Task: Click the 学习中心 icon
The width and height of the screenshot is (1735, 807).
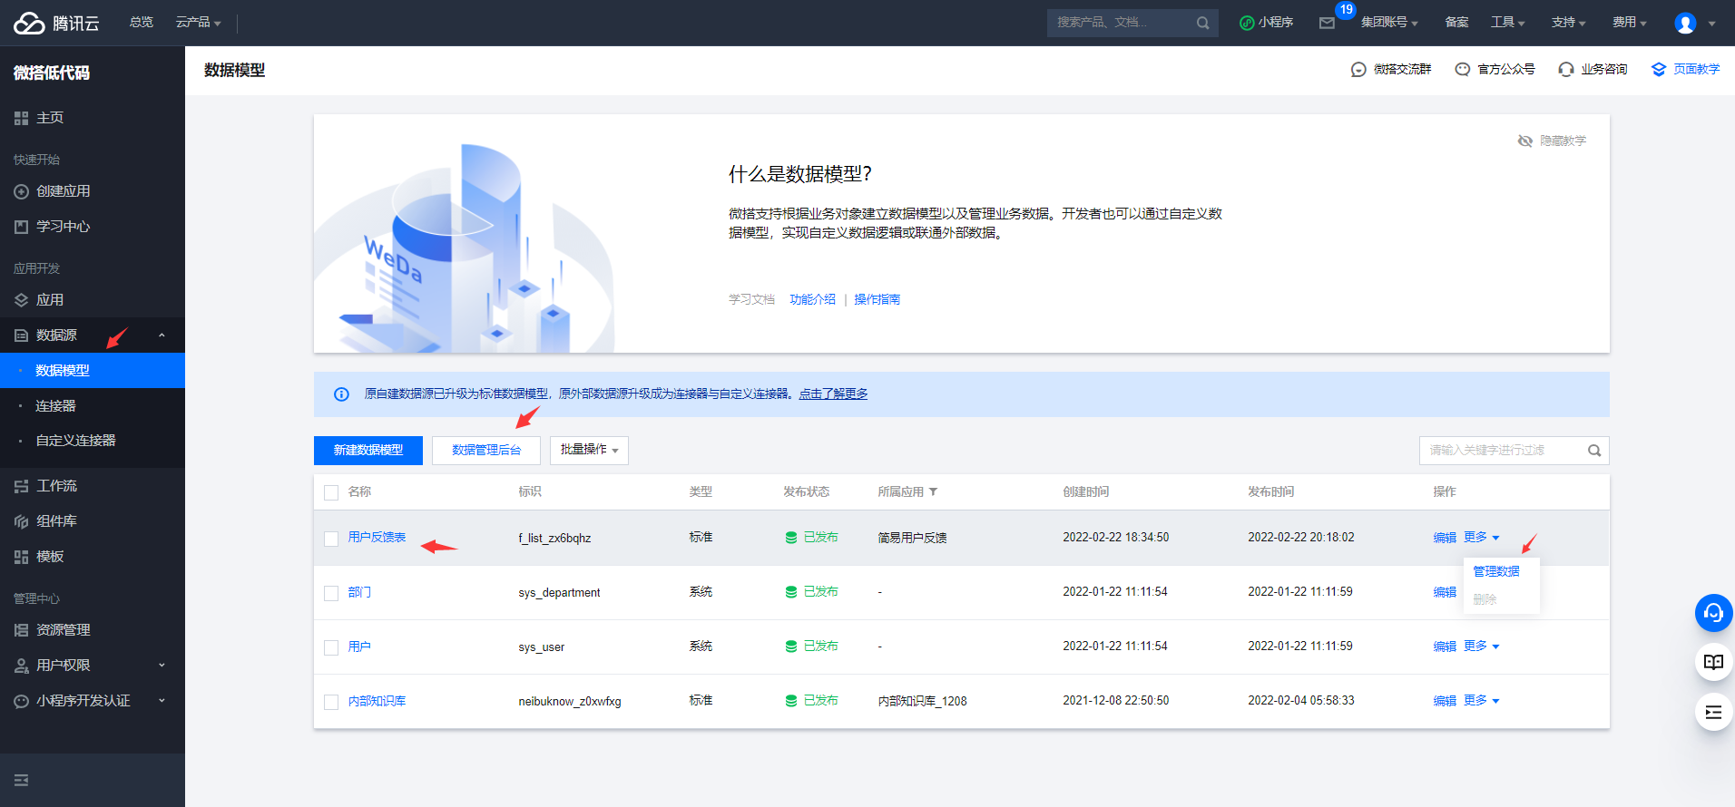Action: (x=21, y=227)
